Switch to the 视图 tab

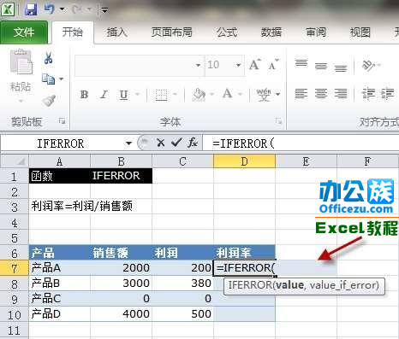(x=360, y=32)
